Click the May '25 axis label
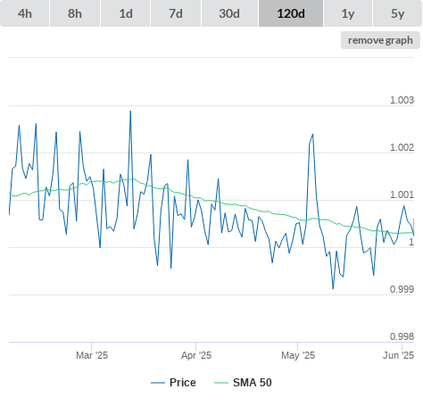This screenshot has width=423, height=406. (x=298, y=355)
